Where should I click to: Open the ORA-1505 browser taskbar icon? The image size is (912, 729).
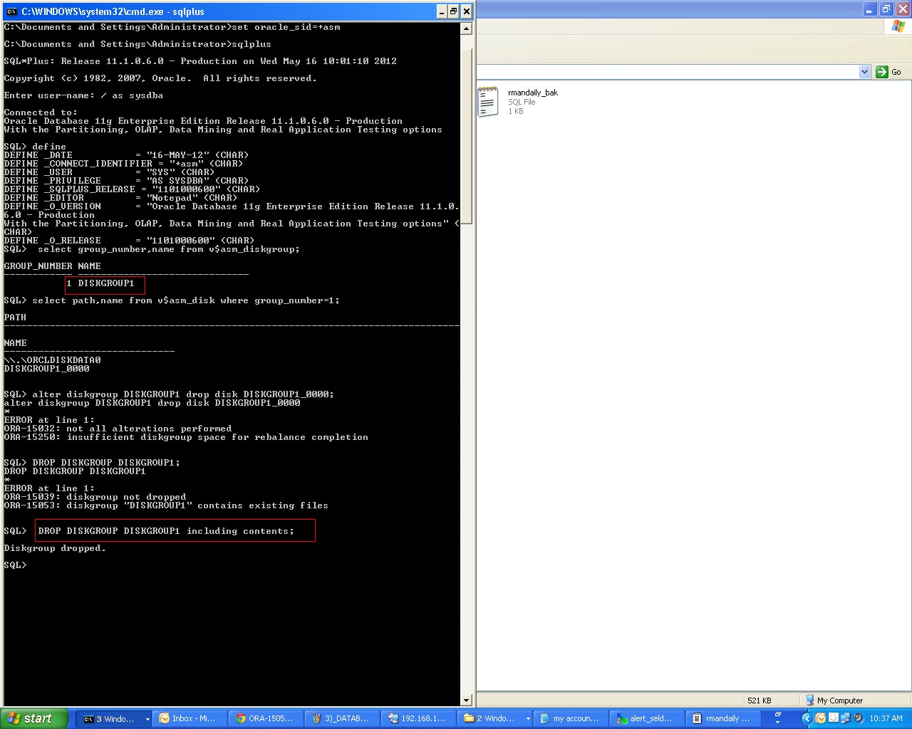pos(265,718)
